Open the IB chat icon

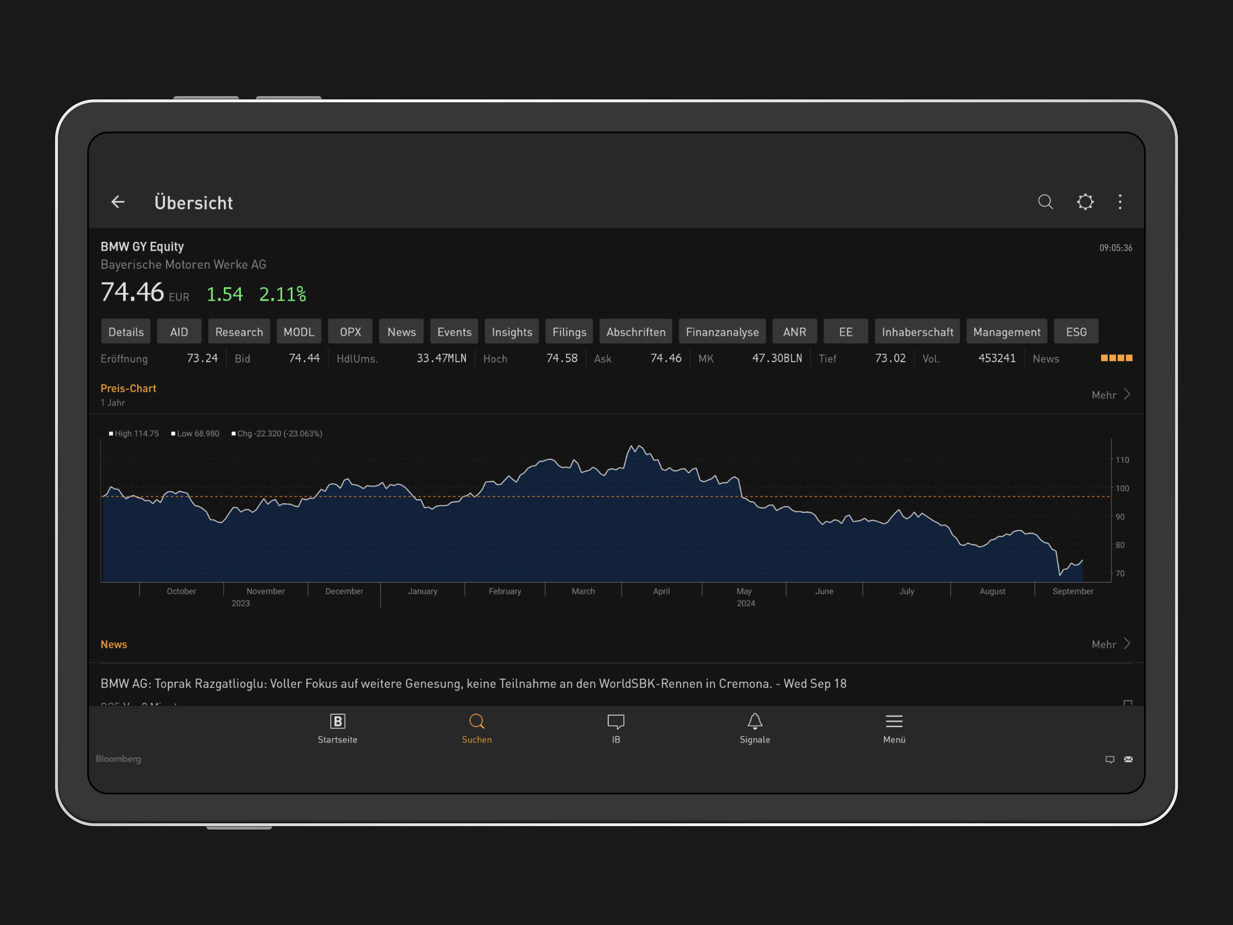coord(616,721)
